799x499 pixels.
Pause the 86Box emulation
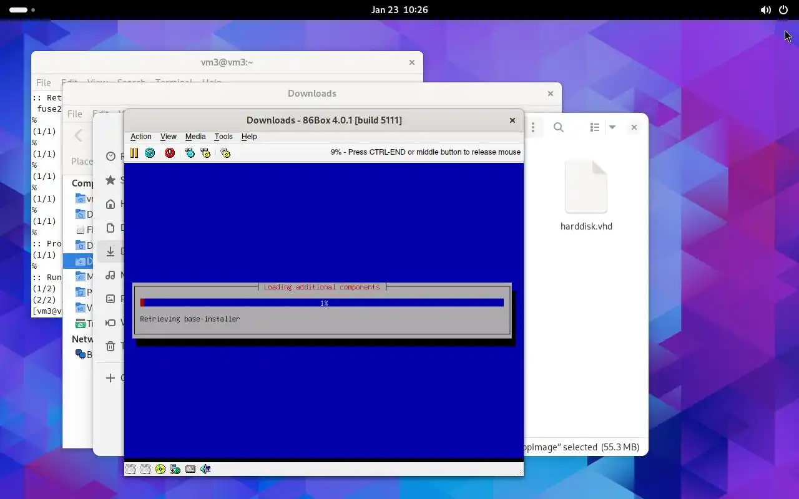(x=134, y=153)
